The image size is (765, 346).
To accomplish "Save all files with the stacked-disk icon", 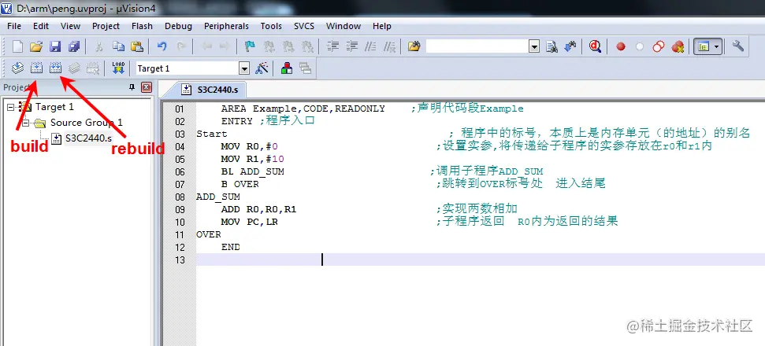I will coord(74,46).
